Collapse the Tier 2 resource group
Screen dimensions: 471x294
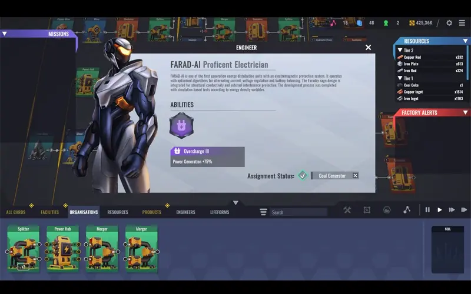click(399, 51)
